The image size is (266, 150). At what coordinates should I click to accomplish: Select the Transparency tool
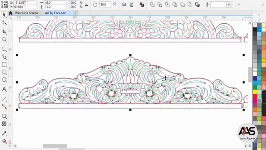click(4, 124)
